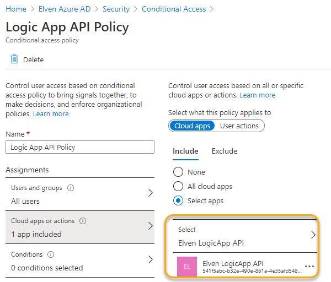Viewport: 331px width, 282px height.
Task: Open info icon beside Cloud apps or actions
Action: (83, 221)
